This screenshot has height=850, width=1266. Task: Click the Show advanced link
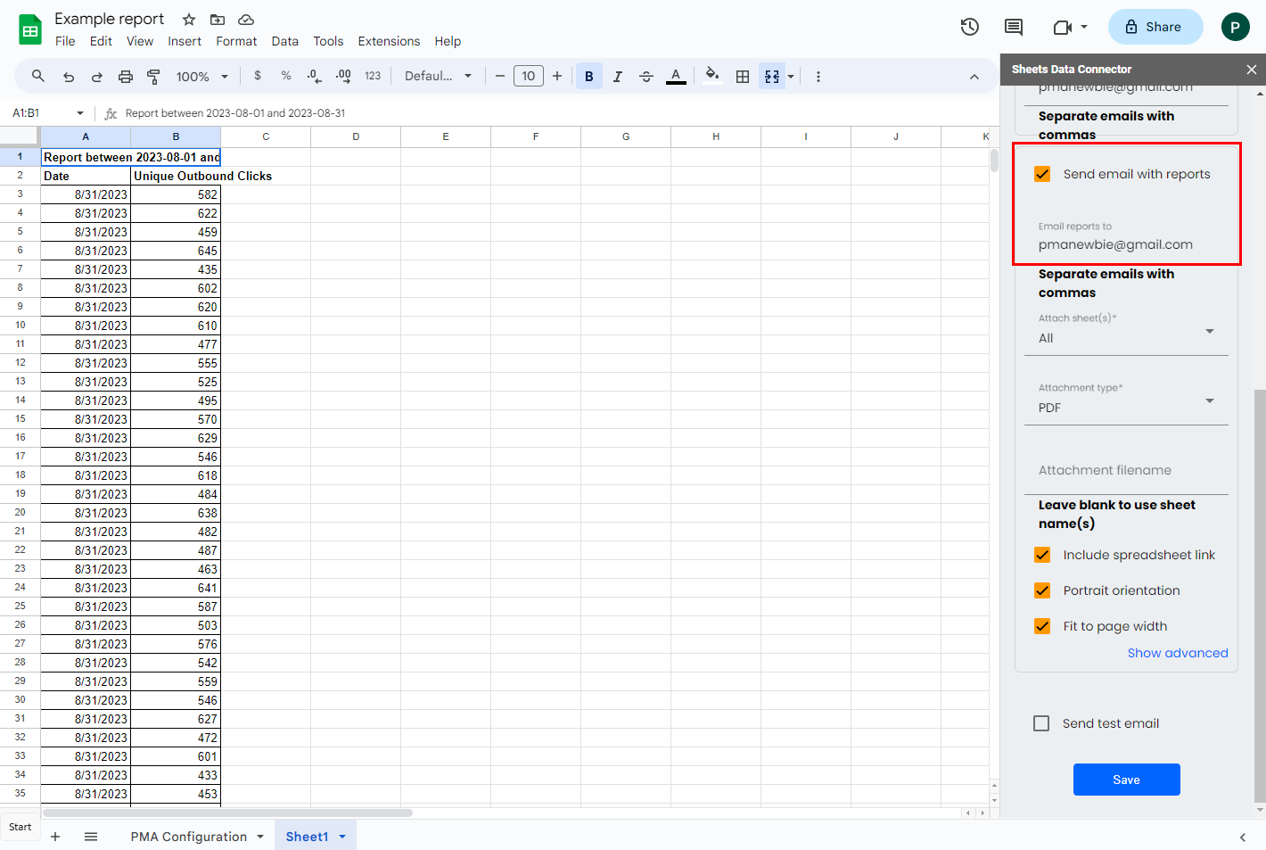(1177, 653)
